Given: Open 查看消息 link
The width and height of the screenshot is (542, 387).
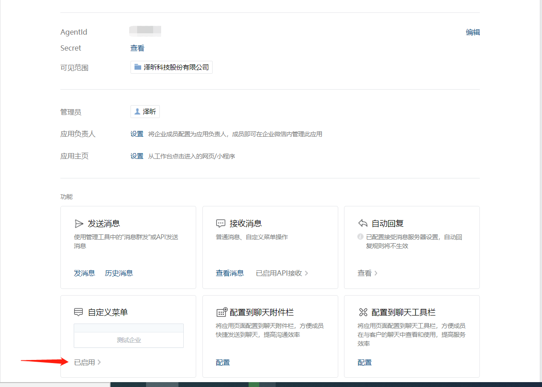Looking at the screenshot, I should (x=230, y=273).
